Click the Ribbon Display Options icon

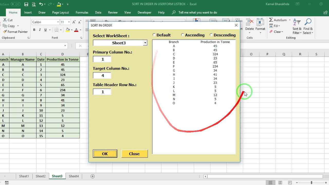pos(297,4)
